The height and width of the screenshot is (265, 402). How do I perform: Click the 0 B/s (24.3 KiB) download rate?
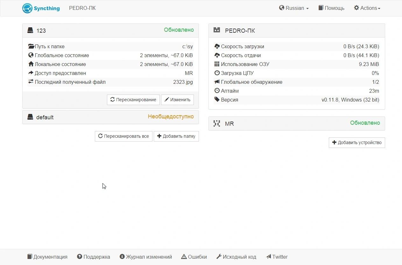click(x=361, y=46)
